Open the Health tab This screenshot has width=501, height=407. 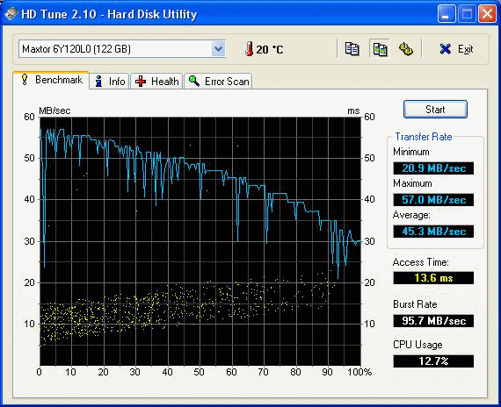156,82
